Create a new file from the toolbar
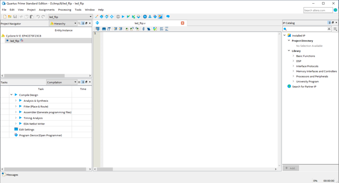Viewport: 339px width, 183px height. [5, 17]
